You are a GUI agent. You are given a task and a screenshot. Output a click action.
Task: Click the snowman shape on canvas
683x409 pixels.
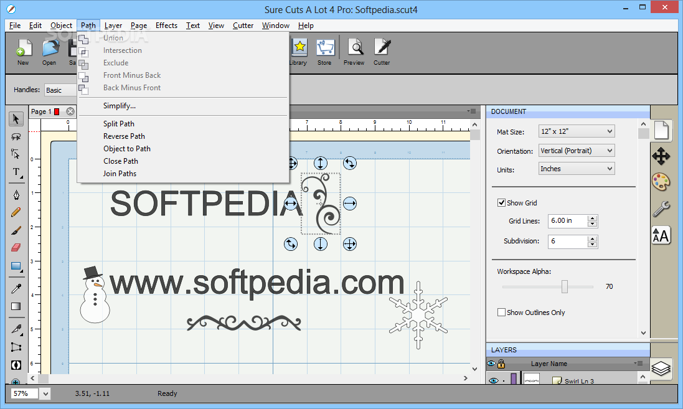95,295
